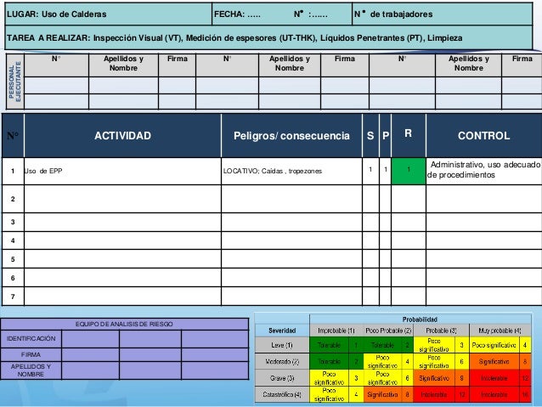This screenshot has height=407, width=542.
Task: Click row number 5 in the activity table
Action: coord(13,259)
